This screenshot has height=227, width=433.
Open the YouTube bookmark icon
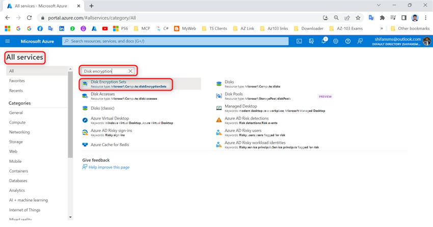(x=105, y=29)
